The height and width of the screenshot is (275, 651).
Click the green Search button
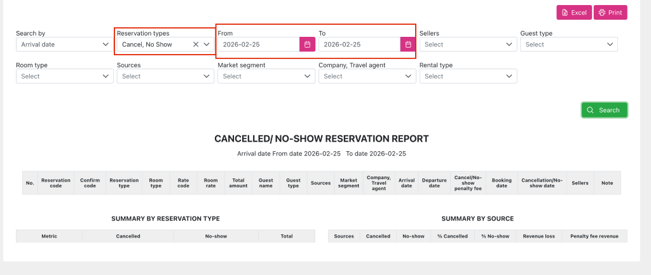[x=604, y=110]
